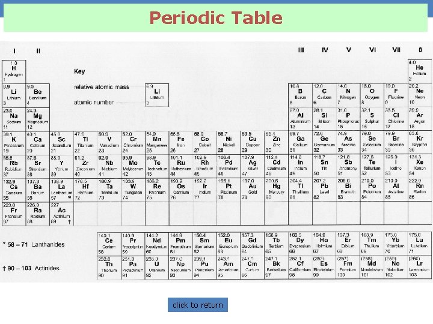This screenshot has height=324, width=433.
Task: Select the Tungsten (W) element cell
Action: tap(133, 190)
